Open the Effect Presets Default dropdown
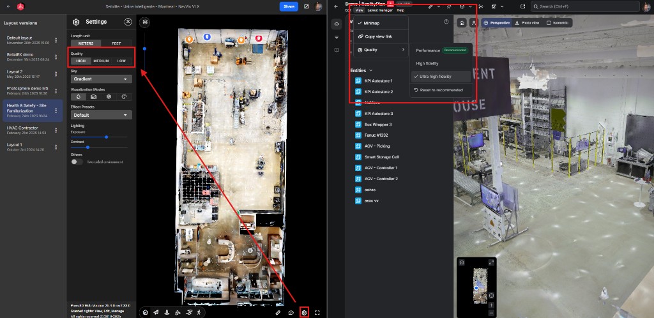The height and width of the screenshot is (318, 654). tap(102, 115)
